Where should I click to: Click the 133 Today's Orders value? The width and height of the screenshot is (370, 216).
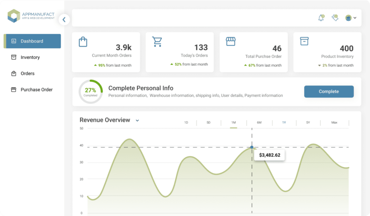click(x=201, y=47)
